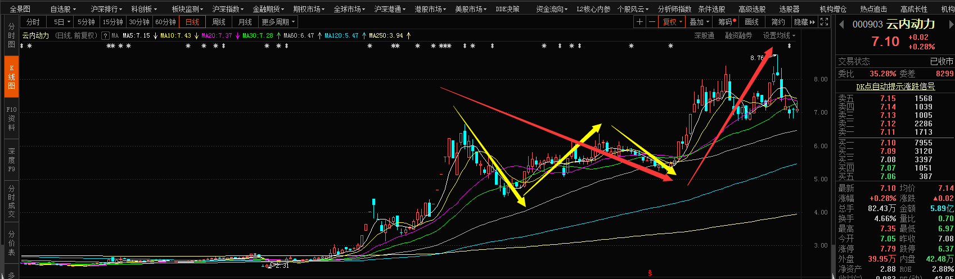The height and width of the screenshot is (279, 955).
Task: Zoom in chart with plus icon
Action: 639,22
